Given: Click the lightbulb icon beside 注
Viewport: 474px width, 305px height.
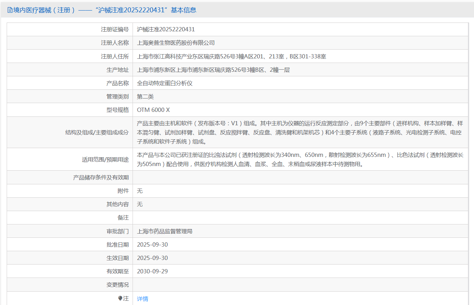Looking at the screenshot, I should pyautogui.click(x=120, y=298).
